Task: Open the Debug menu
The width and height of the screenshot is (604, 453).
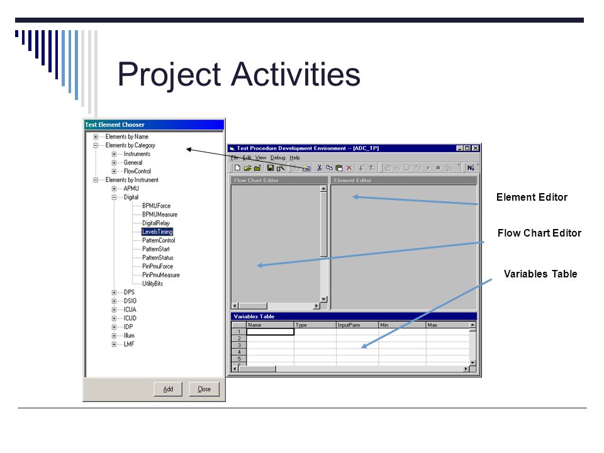Action: pos(277,157)
